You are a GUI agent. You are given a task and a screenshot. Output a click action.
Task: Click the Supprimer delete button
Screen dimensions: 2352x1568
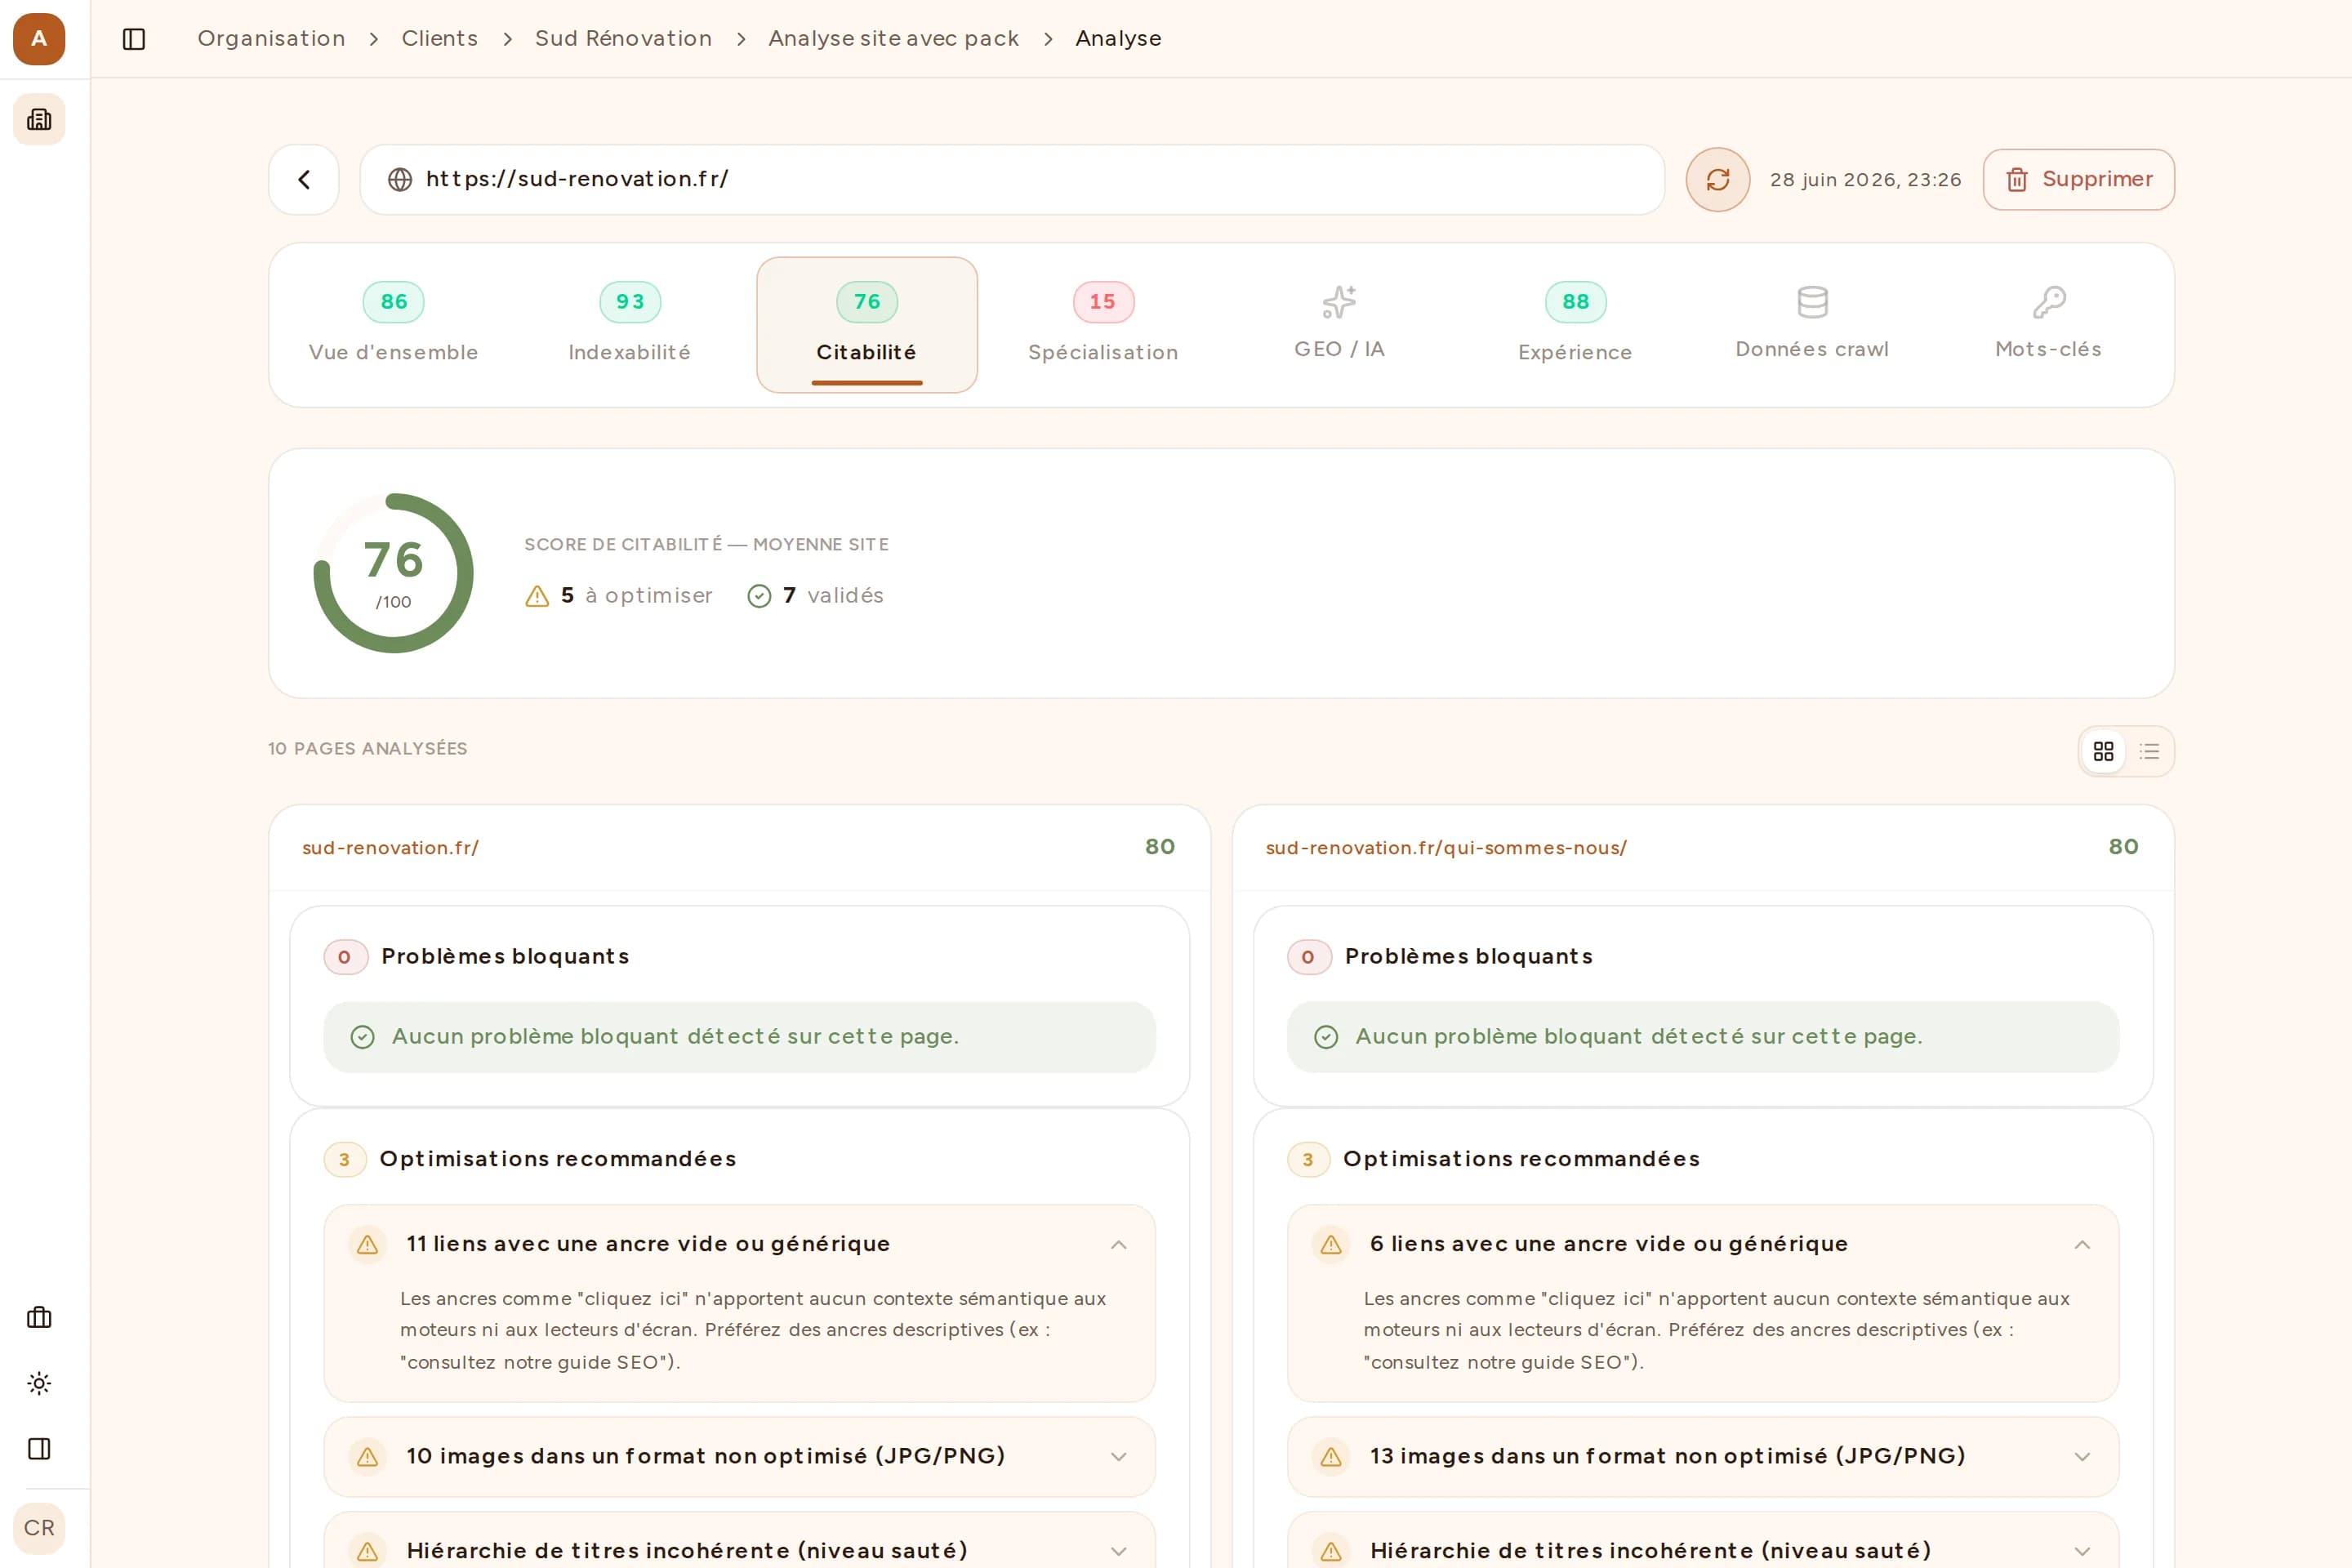[2078, 179]
